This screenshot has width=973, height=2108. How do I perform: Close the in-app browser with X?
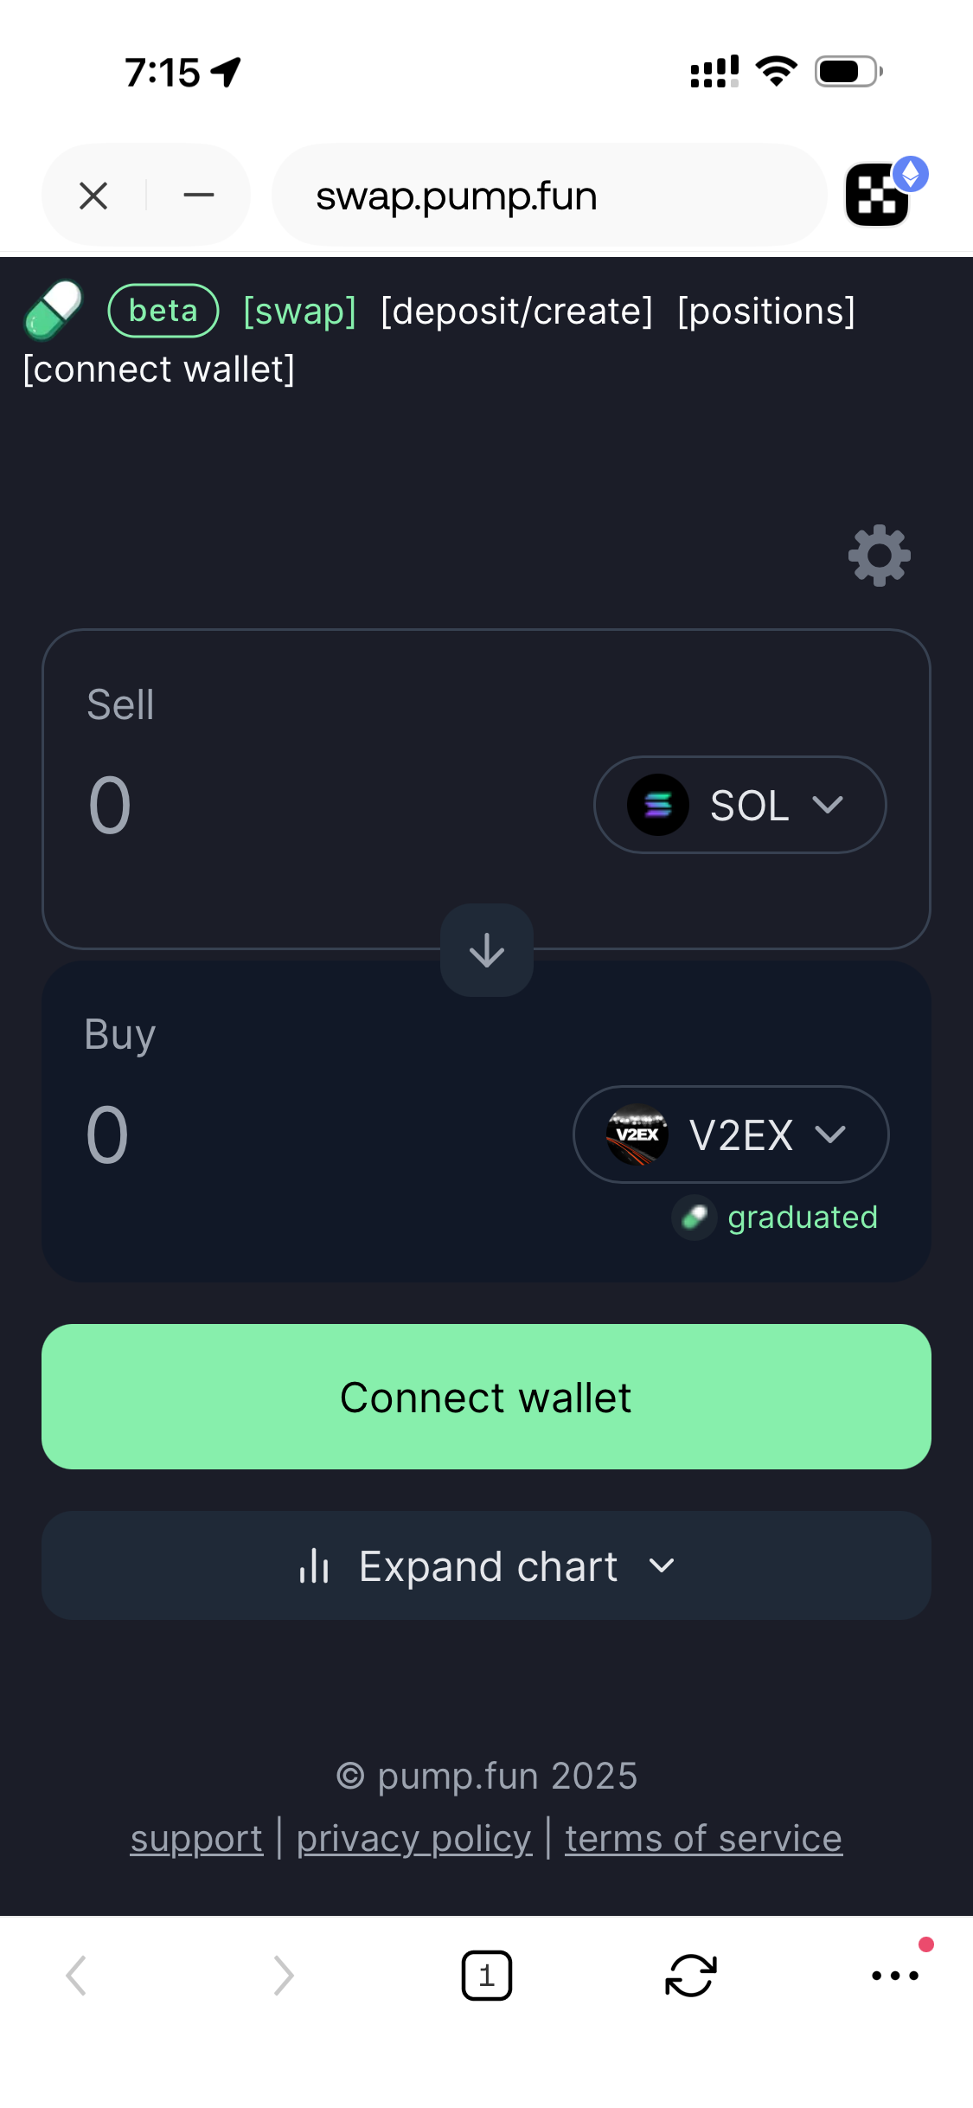point(93,196)
